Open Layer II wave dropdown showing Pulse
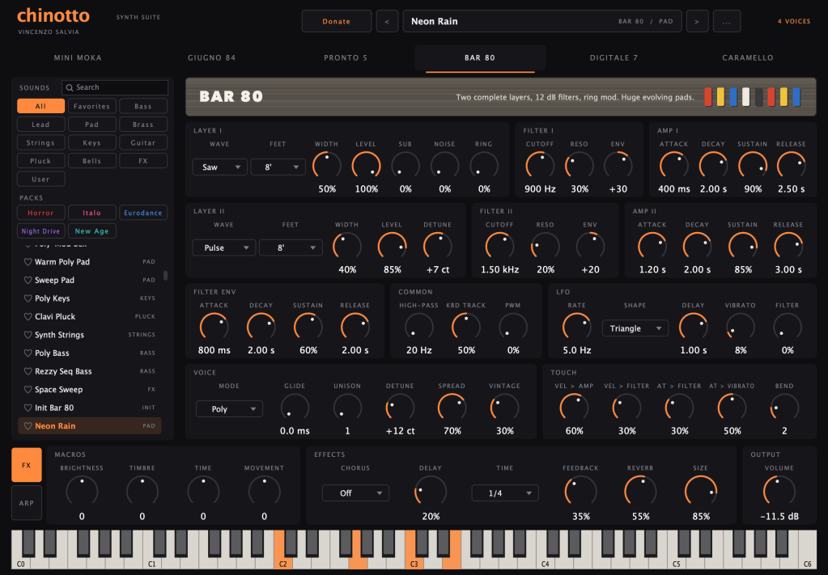The image size is (828, 575). (224, 248)
